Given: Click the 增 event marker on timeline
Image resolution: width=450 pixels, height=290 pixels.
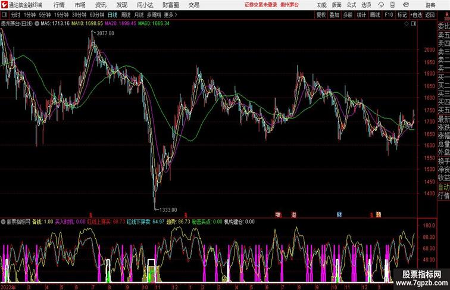Looking at the screenshot, I should click(278, 215).
